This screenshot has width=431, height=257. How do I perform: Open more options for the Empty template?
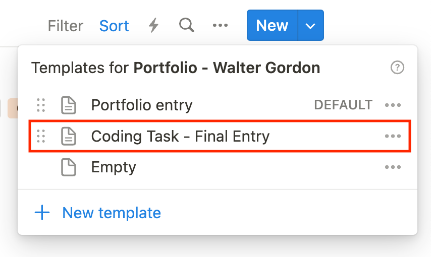coord(393,167)
